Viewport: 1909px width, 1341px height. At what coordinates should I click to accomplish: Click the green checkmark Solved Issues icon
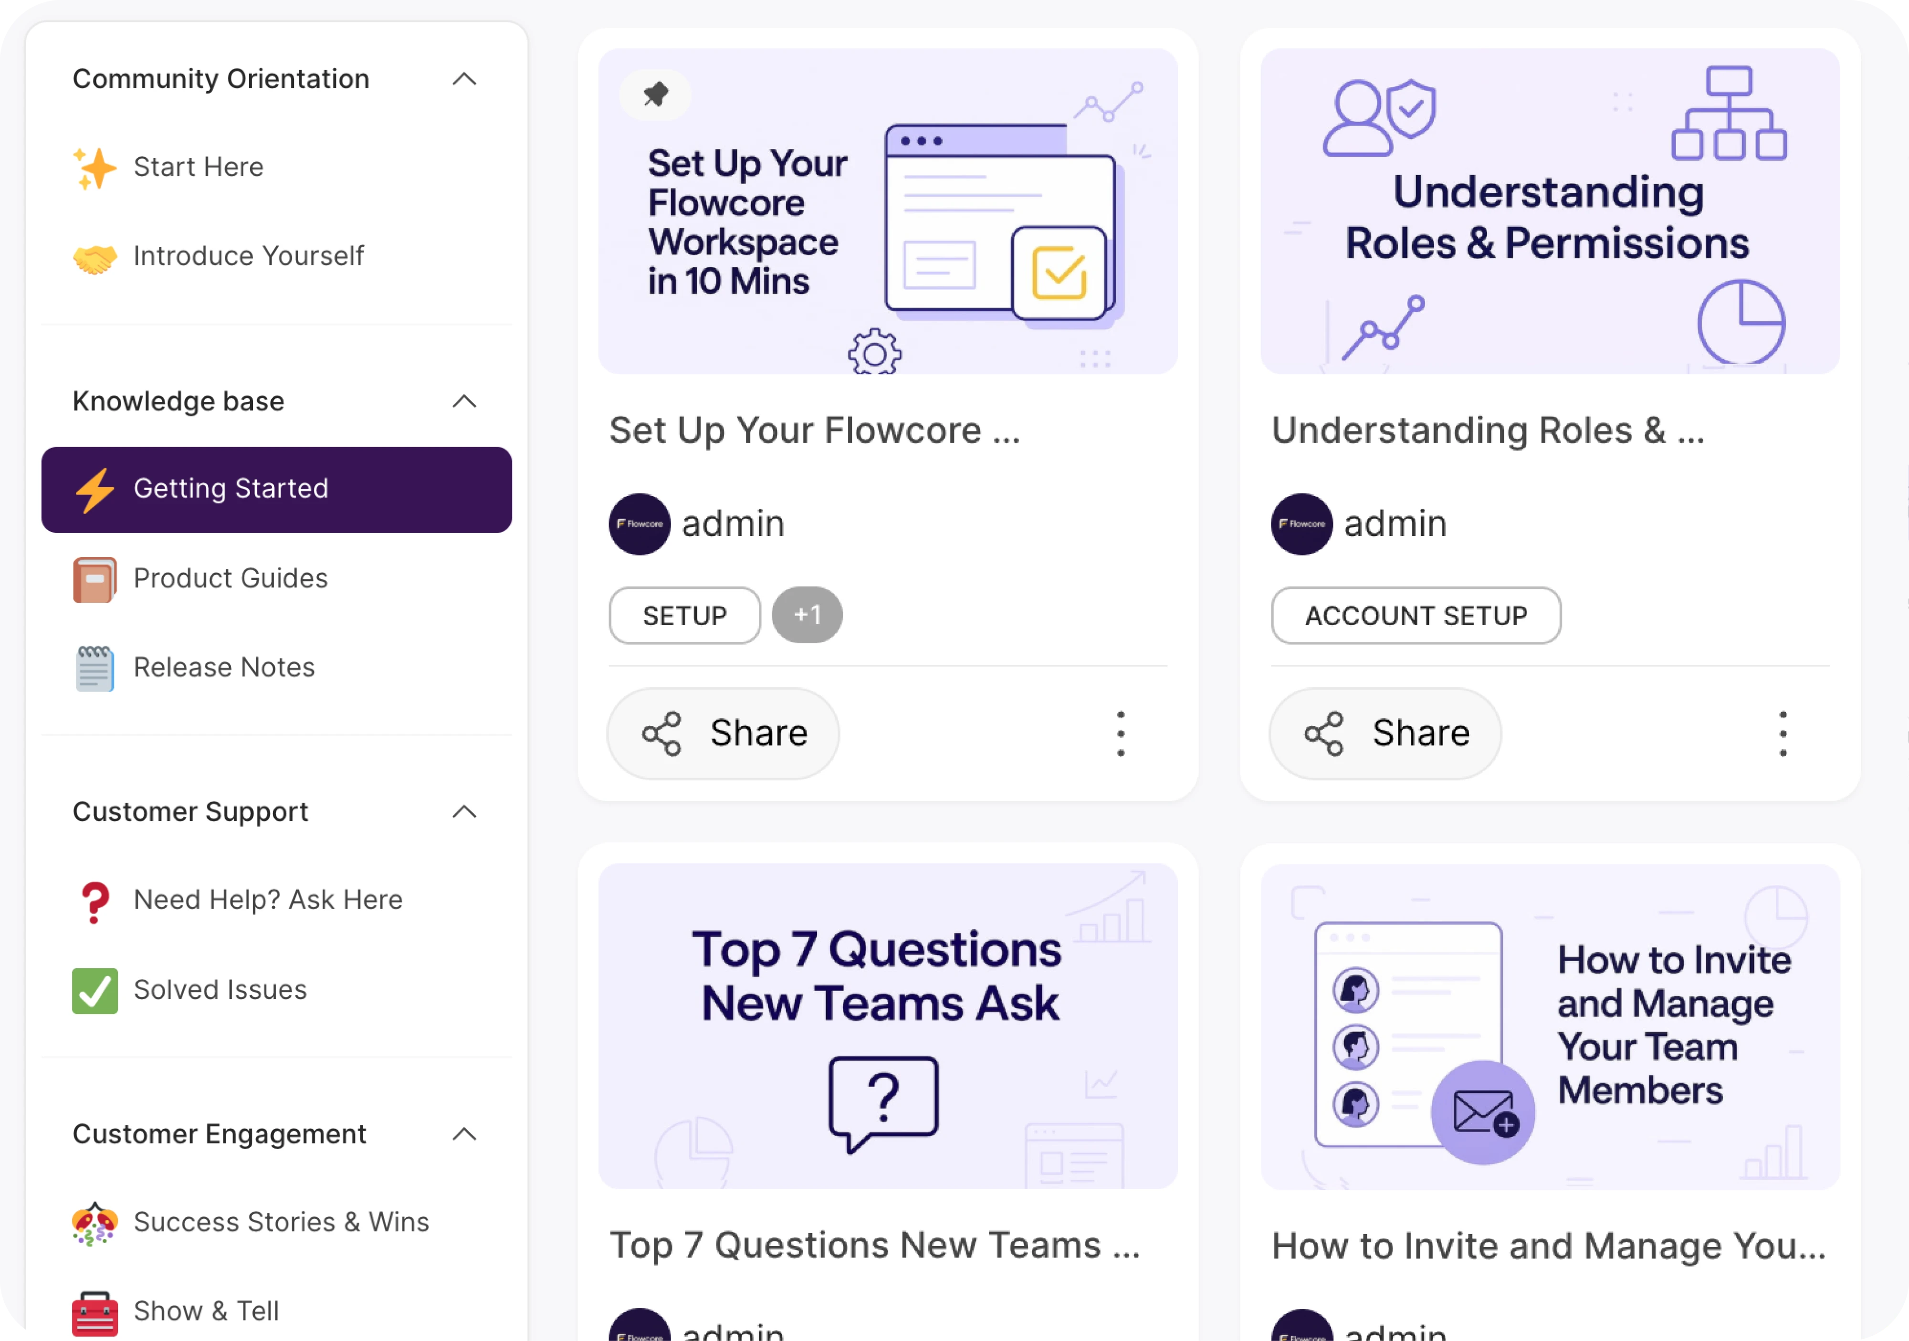coord(94,989)
